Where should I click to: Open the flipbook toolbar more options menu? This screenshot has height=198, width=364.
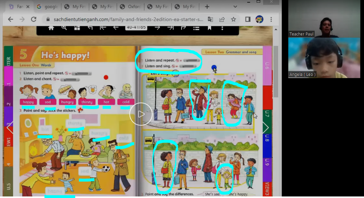click(x=222, y=28)
